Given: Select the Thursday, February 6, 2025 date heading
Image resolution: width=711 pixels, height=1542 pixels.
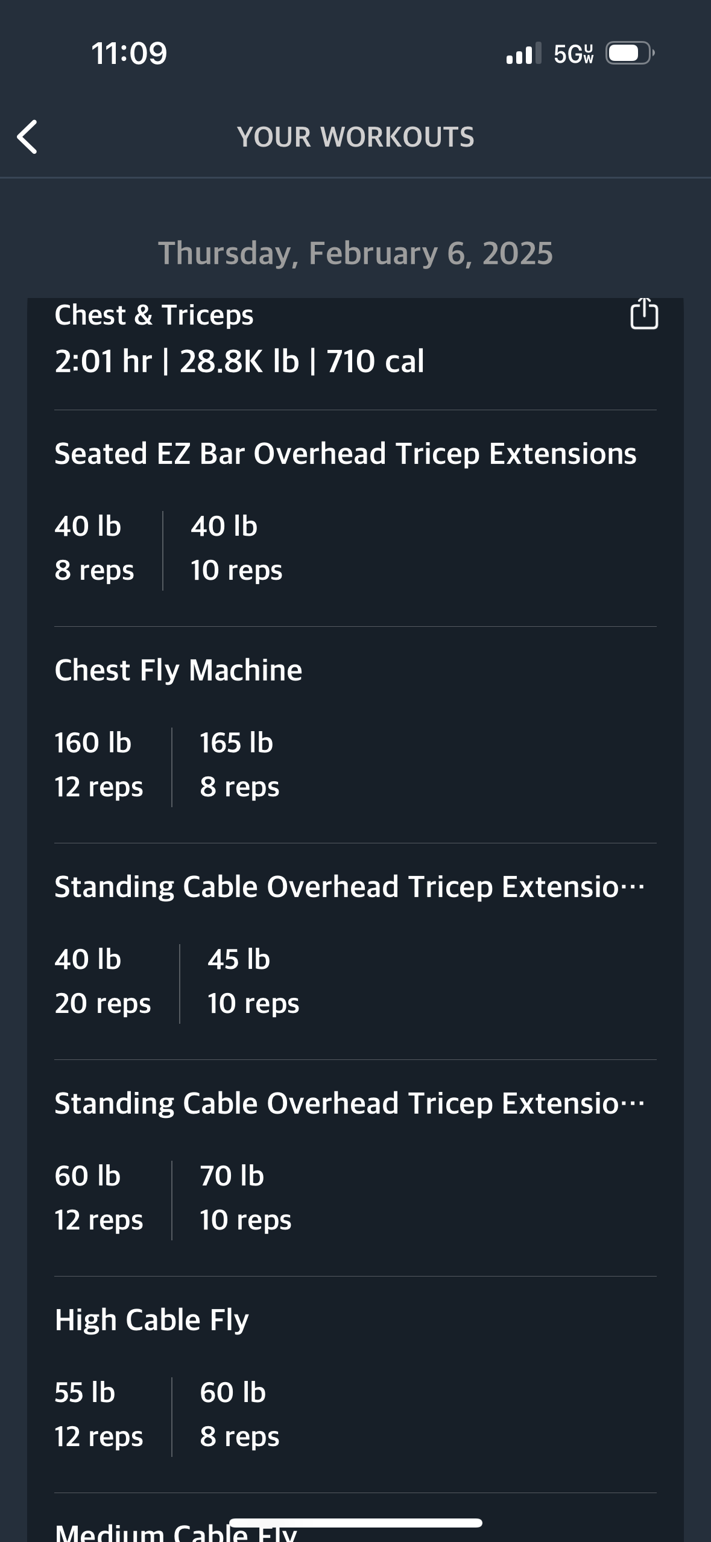Looking at the screenshot, I should click(355, 253).
